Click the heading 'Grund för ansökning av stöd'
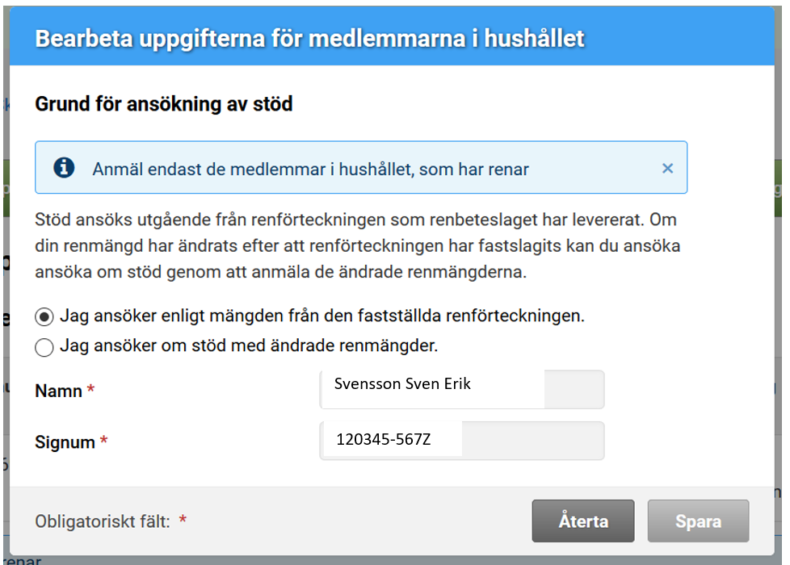This screenshot has width=790, height=565. (x=164, y=104)
